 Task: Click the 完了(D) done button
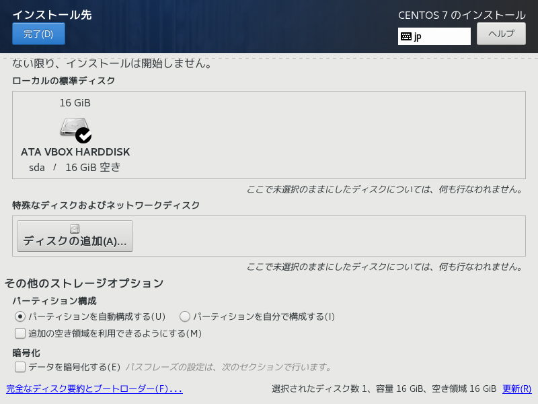[38, 34]
